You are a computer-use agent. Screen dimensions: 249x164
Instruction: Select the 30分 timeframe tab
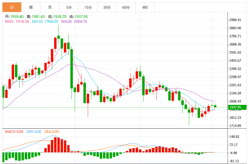pyautogui.click(x=107, y=7)
